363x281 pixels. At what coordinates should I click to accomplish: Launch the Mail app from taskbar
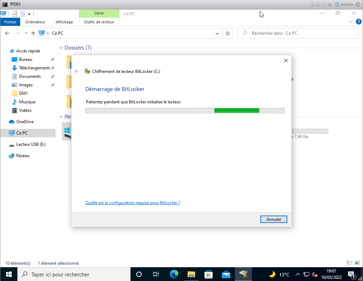[x=226, y=274]
